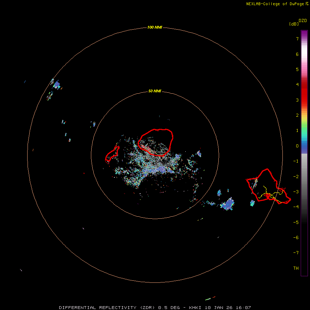Click the scale value 7 on legend
Viewport: 310px width, 310px height.
click(x=297, y=39)
